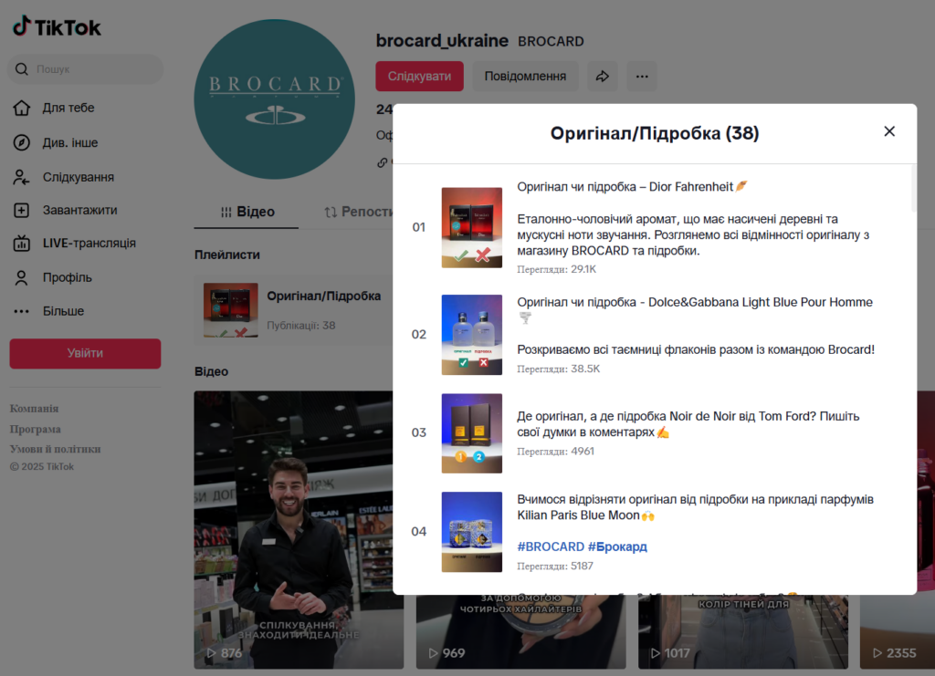Open the video with 1017 views
Screen dimensions: 935x676
coord(743,631)
